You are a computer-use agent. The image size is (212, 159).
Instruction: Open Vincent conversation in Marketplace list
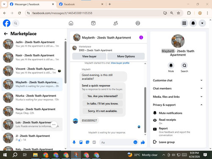[32, 71]
